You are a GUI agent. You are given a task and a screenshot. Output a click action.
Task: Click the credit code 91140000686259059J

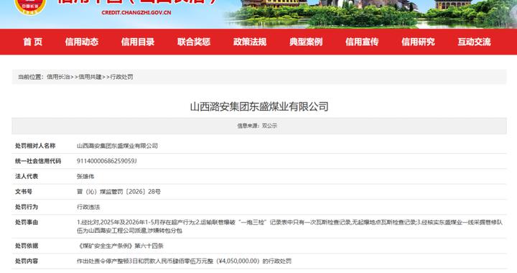[106, 161]
